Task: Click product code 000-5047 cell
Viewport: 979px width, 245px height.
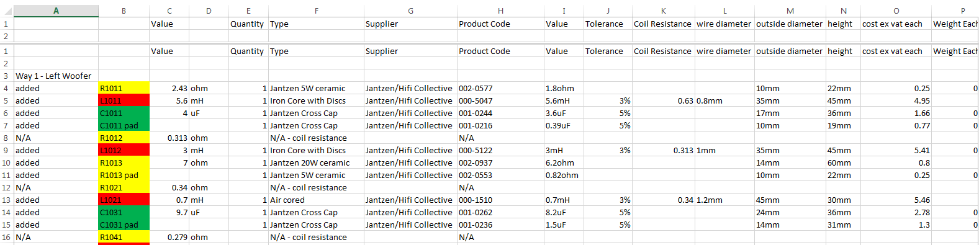Action: point(500,100)
